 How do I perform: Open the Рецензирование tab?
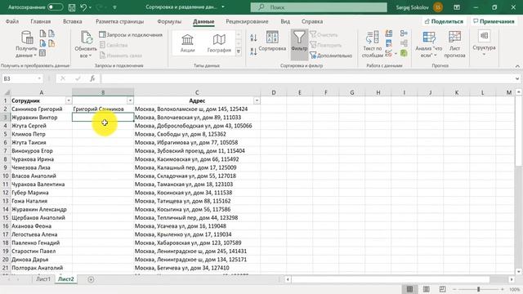click(247, 21)
